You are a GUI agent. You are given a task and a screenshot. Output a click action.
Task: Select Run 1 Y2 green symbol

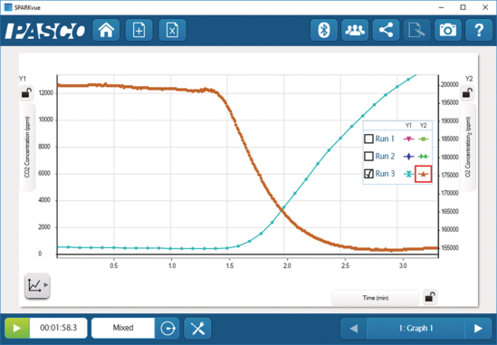click(x=423, y=139)
